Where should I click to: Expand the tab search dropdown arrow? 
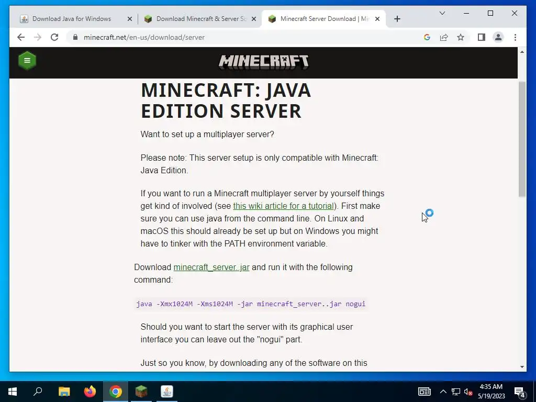442,13
